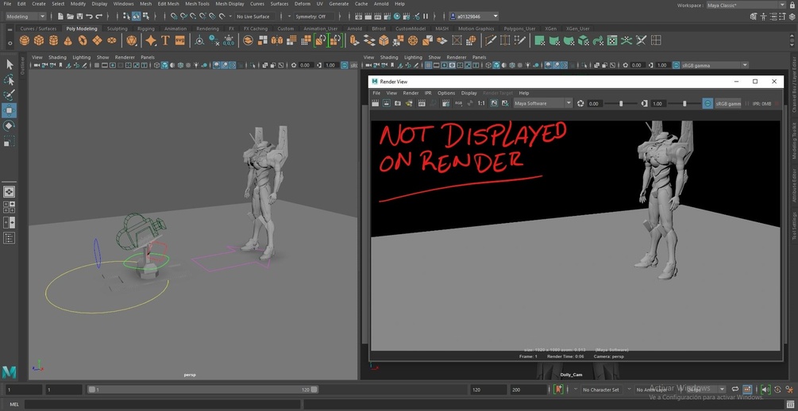
Task: Activate the Rotate tool in toolbox
Action: tap(10, 125)
